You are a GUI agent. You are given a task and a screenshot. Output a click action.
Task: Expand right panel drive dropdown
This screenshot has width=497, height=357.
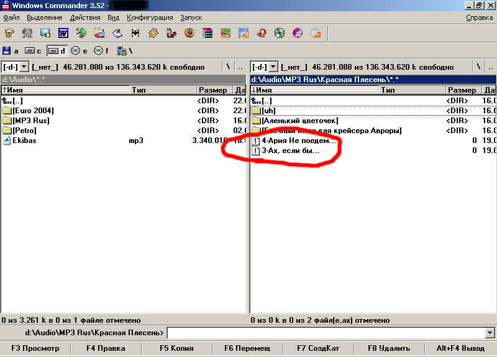pos(273,67)
